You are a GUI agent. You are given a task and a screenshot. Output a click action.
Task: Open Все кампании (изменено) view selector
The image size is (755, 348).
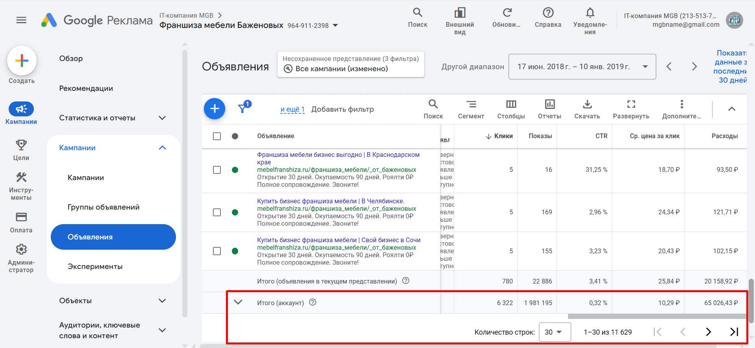(351, 64)
